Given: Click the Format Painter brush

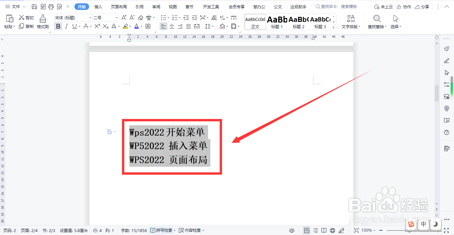Looking at the screenshot, I should tap(43, 22).
